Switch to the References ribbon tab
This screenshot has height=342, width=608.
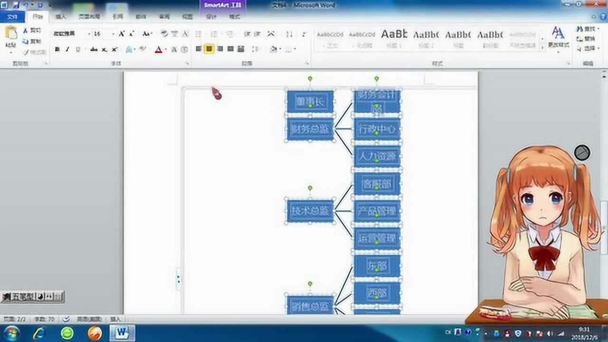(118, 17)
